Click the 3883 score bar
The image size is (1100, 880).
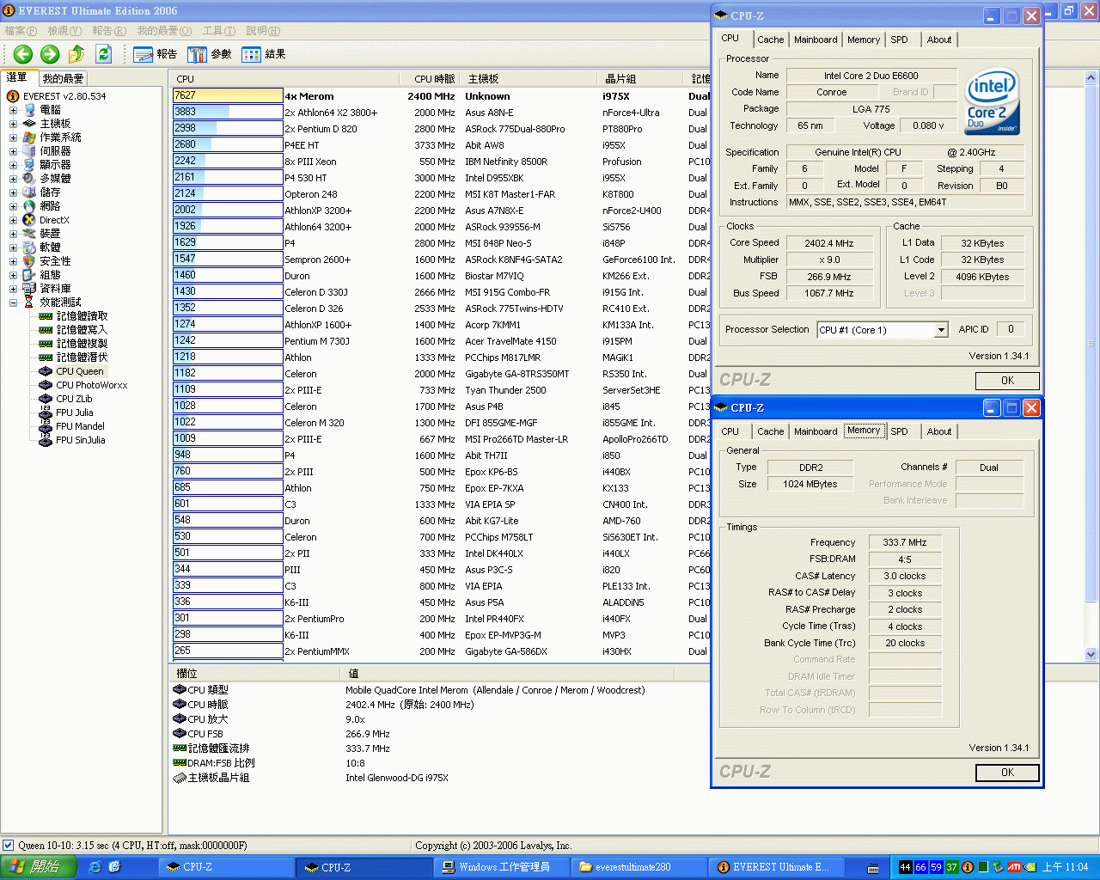point(228,112)
